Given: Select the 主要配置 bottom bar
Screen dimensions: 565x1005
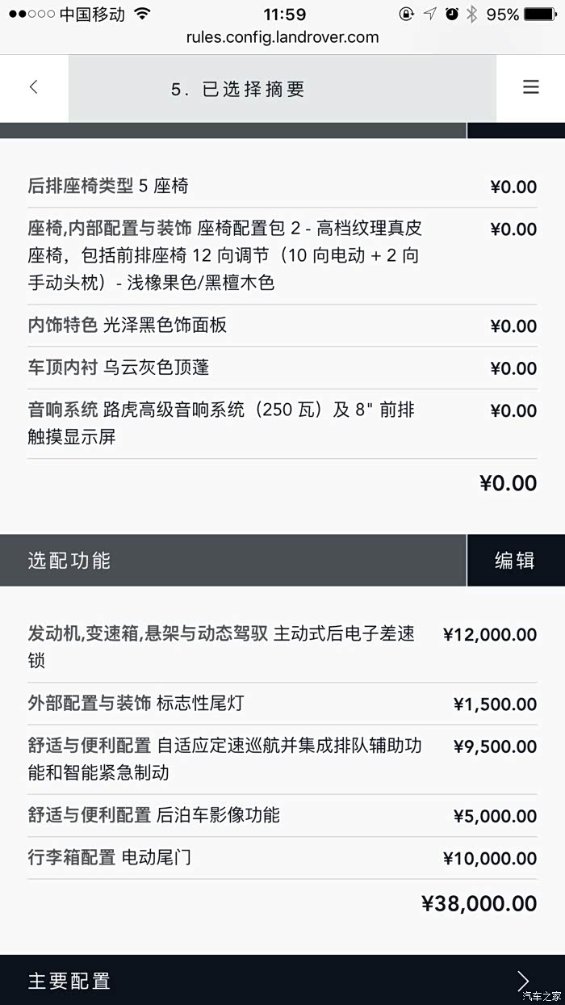Looking at the screenshot, I should pyautogui.click(x=242, y=980).
